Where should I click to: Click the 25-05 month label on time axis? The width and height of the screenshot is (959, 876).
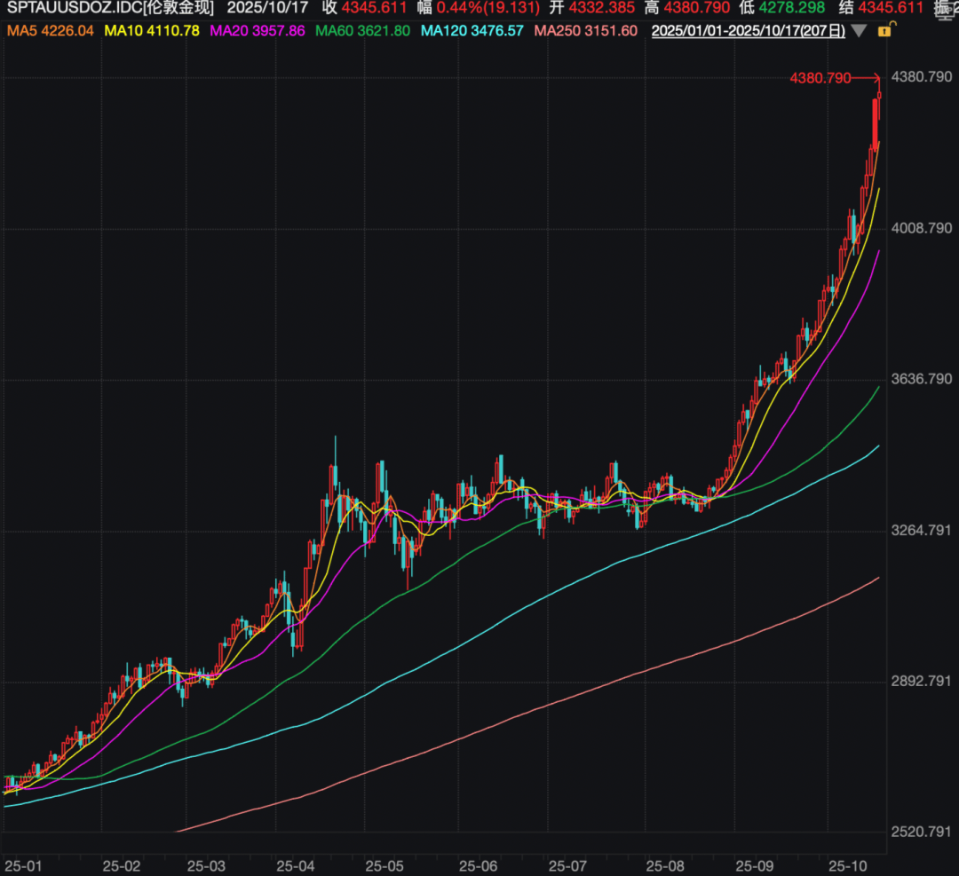click(x=384, y=864)
